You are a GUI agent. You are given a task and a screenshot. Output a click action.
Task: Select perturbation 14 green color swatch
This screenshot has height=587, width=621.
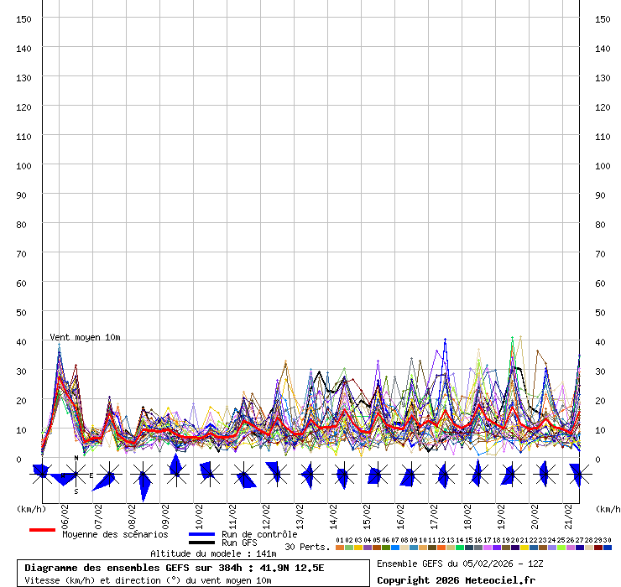(459, 548)
